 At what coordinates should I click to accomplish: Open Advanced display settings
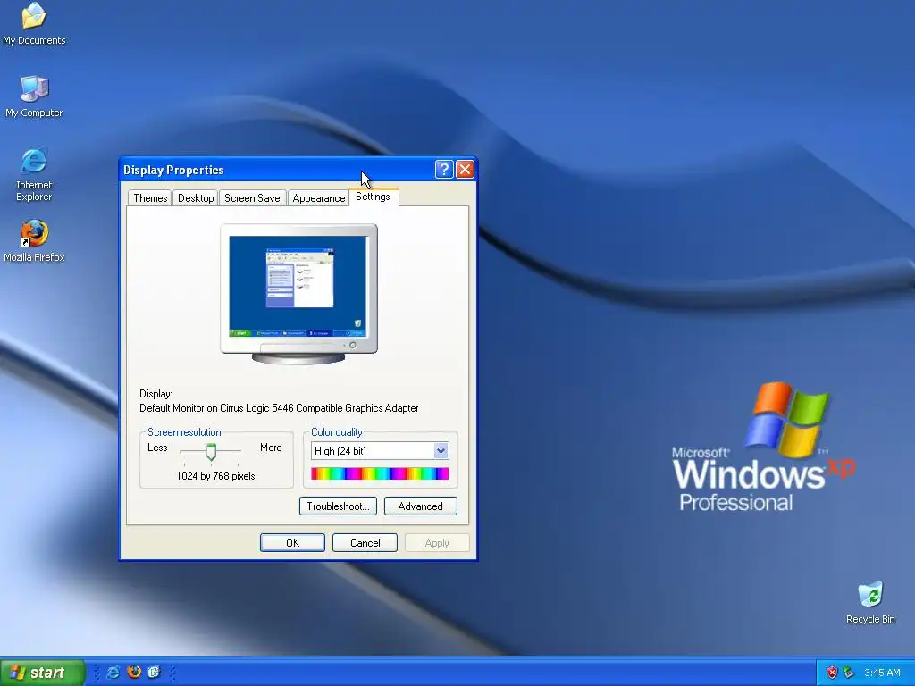pyautogui.click(x=420, y=506)
